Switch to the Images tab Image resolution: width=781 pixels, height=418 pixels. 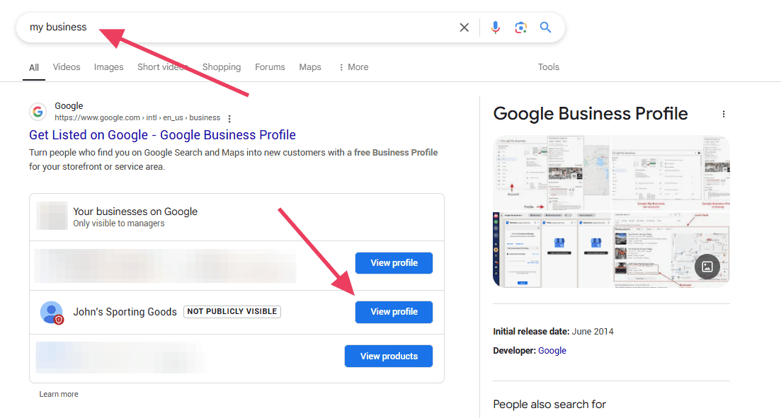coord(108,66)
